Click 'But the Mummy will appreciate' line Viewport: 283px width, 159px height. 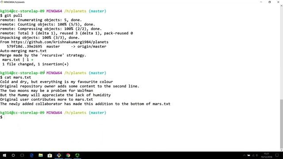coord(55,95)
